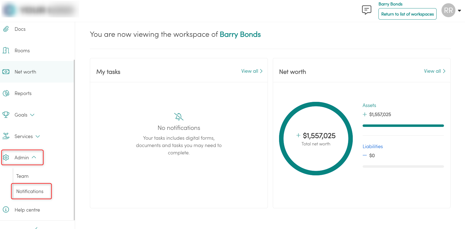
Task: Click the Help centre info icon
Action: pos(6,210)
